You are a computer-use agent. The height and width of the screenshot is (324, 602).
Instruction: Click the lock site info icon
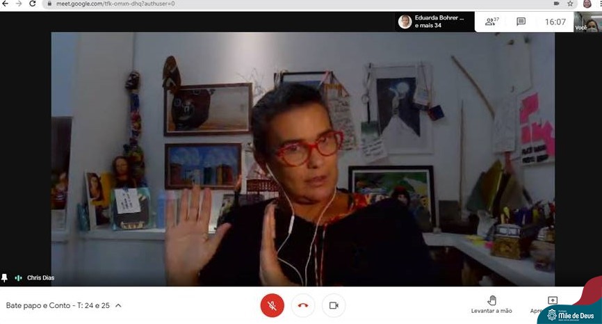49,3
